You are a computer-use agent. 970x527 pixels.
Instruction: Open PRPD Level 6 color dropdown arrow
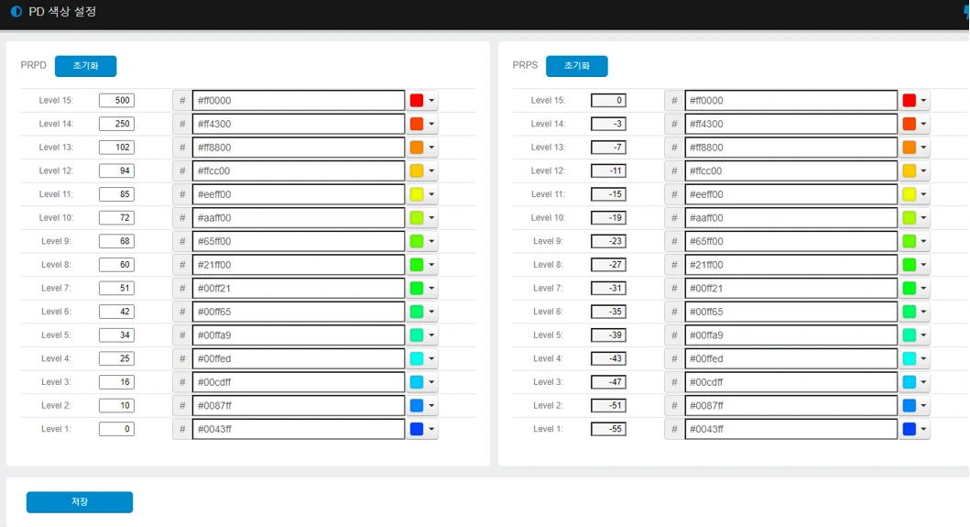click(431, 312)
